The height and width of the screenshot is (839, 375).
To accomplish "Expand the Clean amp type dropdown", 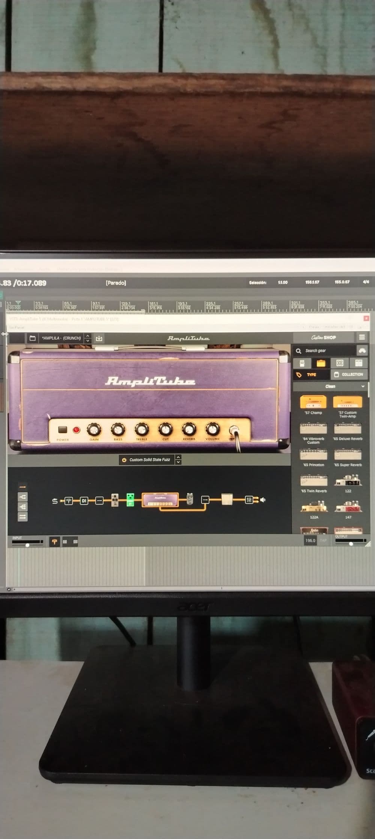I will pos(330,386).
